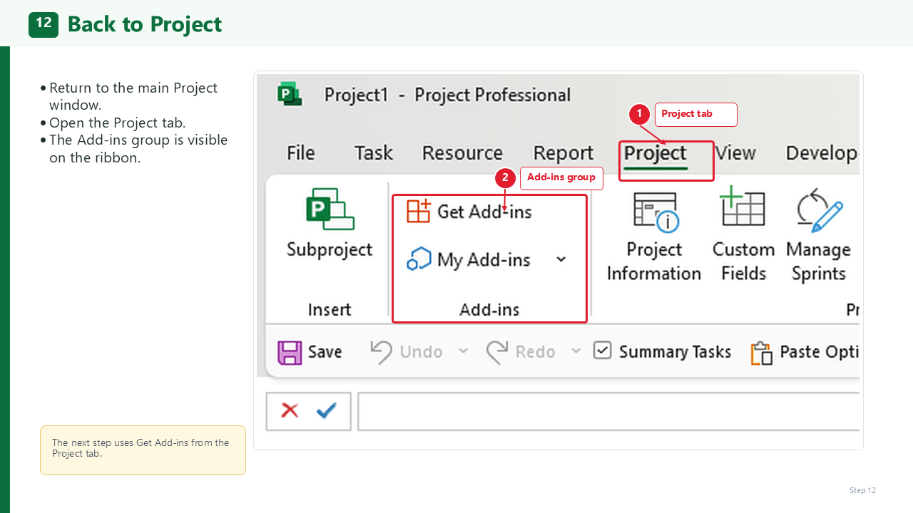Switch to the partially visible Developer tab
Screen dimensions: 913x513
coord(822,153)
